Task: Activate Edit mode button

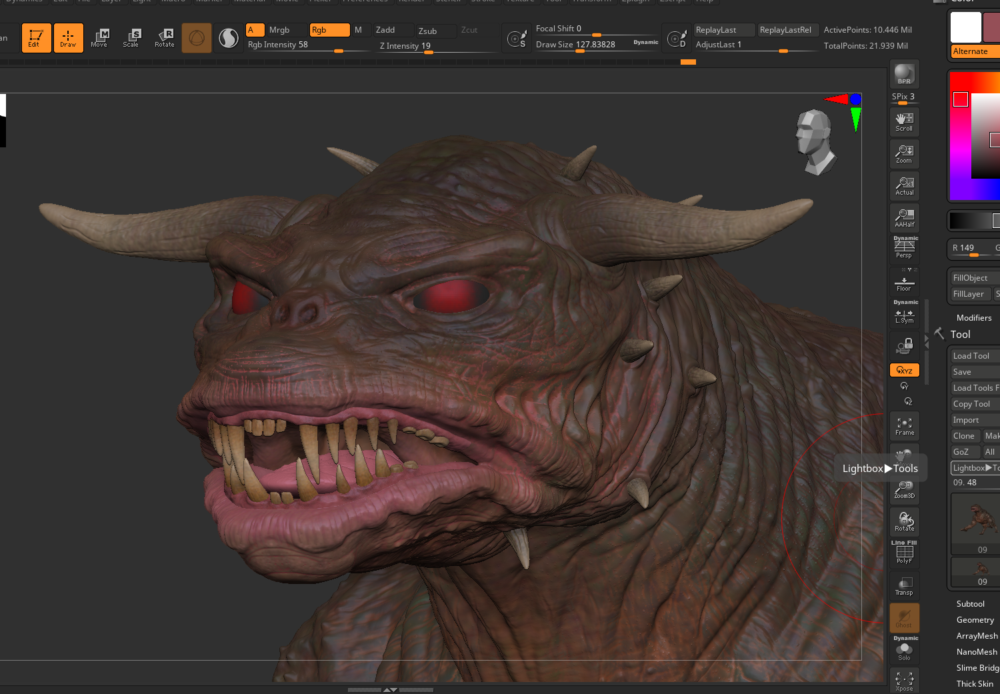Action: [x=36, y=38]
